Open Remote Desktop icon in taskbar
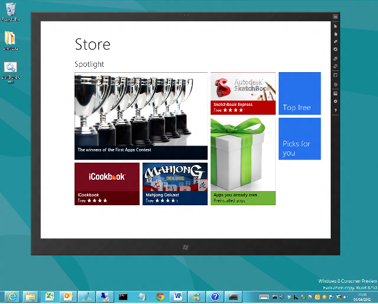Image resolution: width=378 pixels, height=304 pixels. [105, 297]
